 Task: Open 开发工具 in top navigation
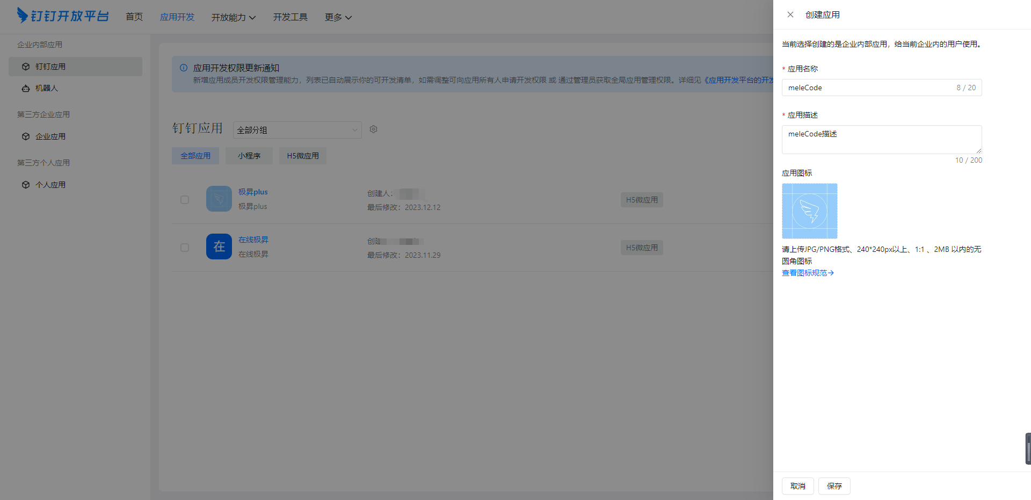click(291, 17)
